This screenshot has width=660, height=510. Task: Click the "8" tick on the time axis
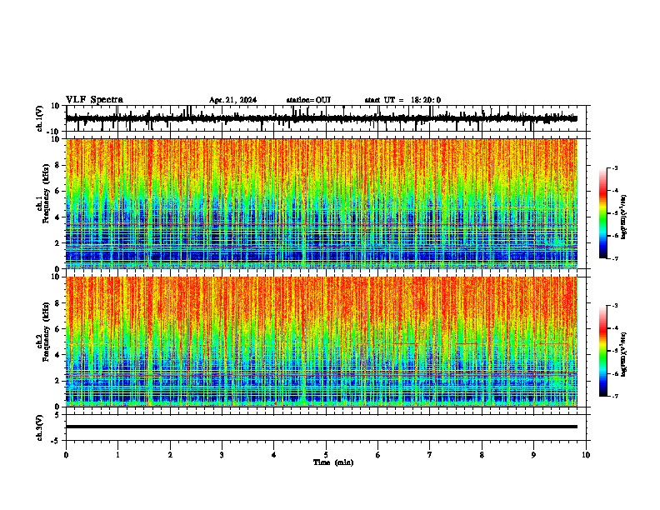tap(482, 455)
